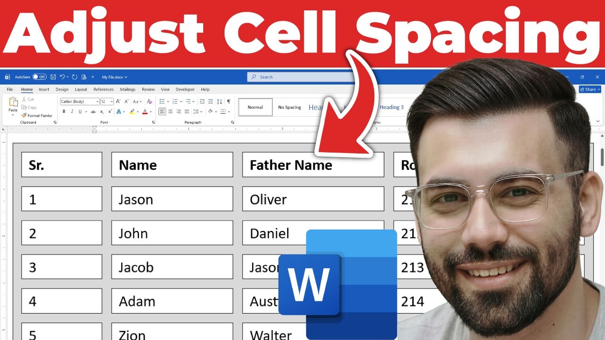Toggle Center alignment
This screenshot has height=340, width=605.
click(171, 112)
